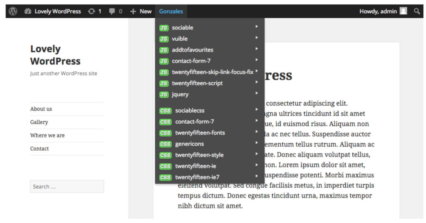Click the JS badge beside sociable
The image size is (426, 223).
coord(164,28)
